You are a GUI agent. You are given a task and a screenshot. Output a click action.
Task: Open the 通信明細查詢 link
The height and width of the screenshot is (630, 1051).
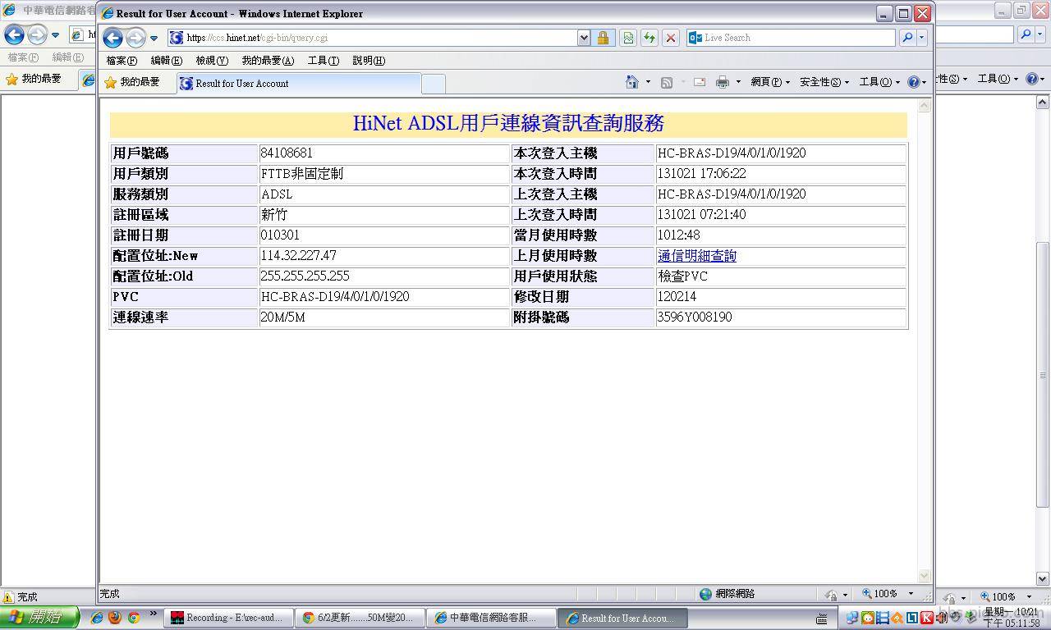697,256
